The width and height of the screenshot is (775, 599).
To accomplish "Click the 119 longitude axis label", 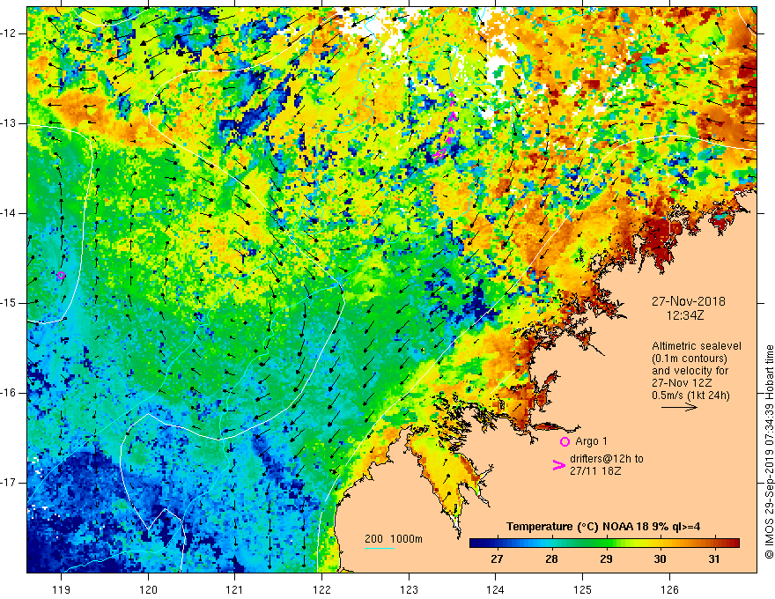I will point(61,589).
